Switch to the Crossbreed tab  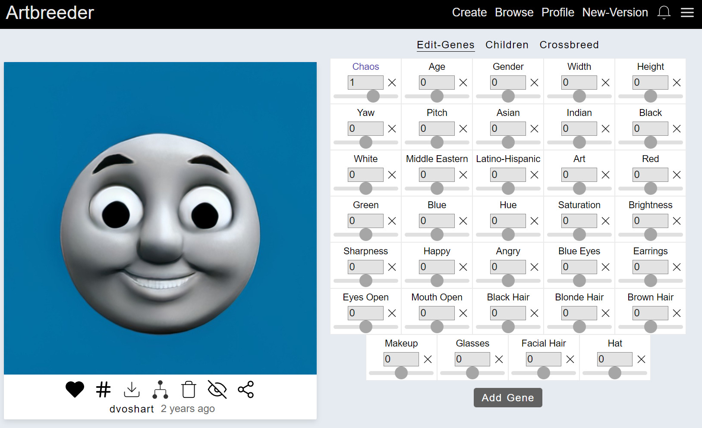pyautogui.click(x=569, y=45)
